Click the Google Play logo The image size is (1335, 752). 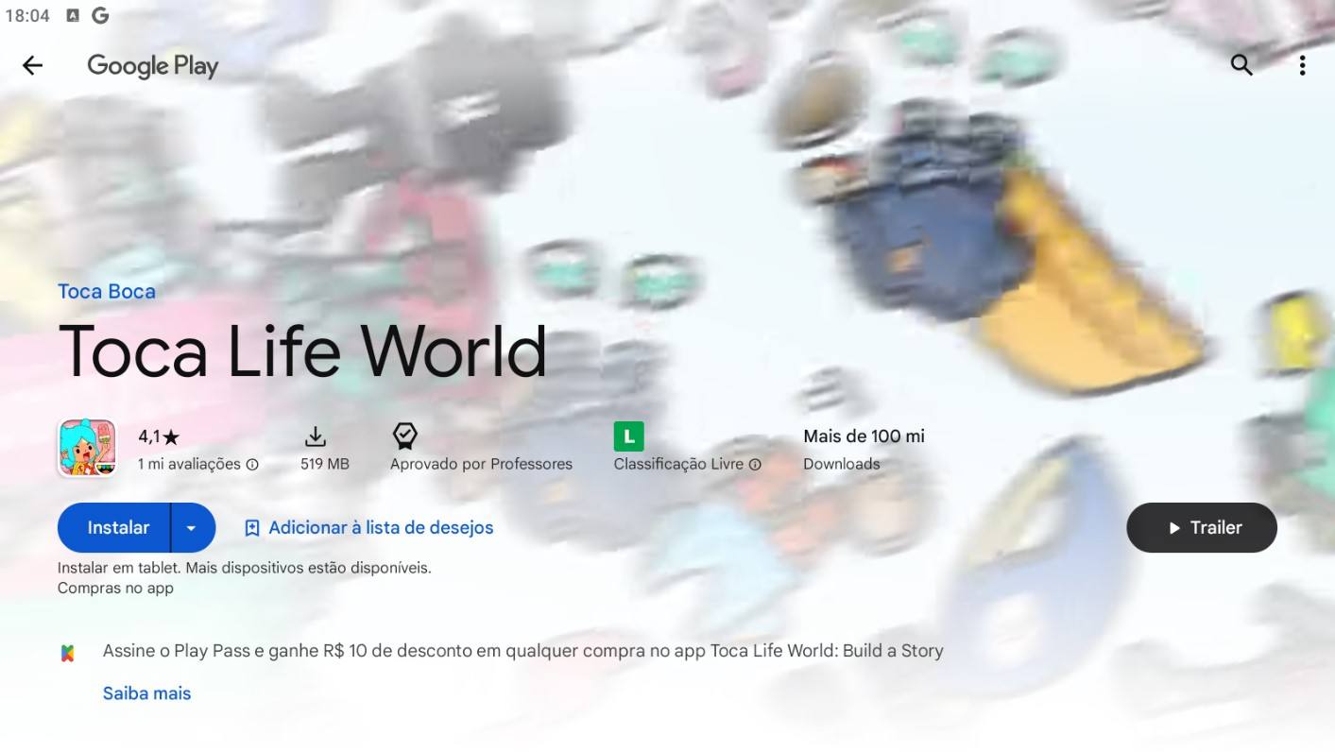click(x=153, y=66)
